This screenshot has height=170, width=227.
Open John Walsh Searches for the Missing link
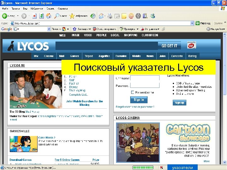84,103
